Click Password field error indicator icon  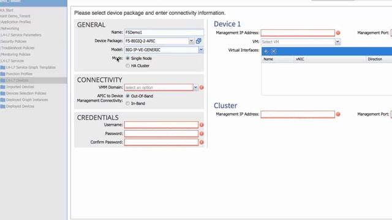202,134
